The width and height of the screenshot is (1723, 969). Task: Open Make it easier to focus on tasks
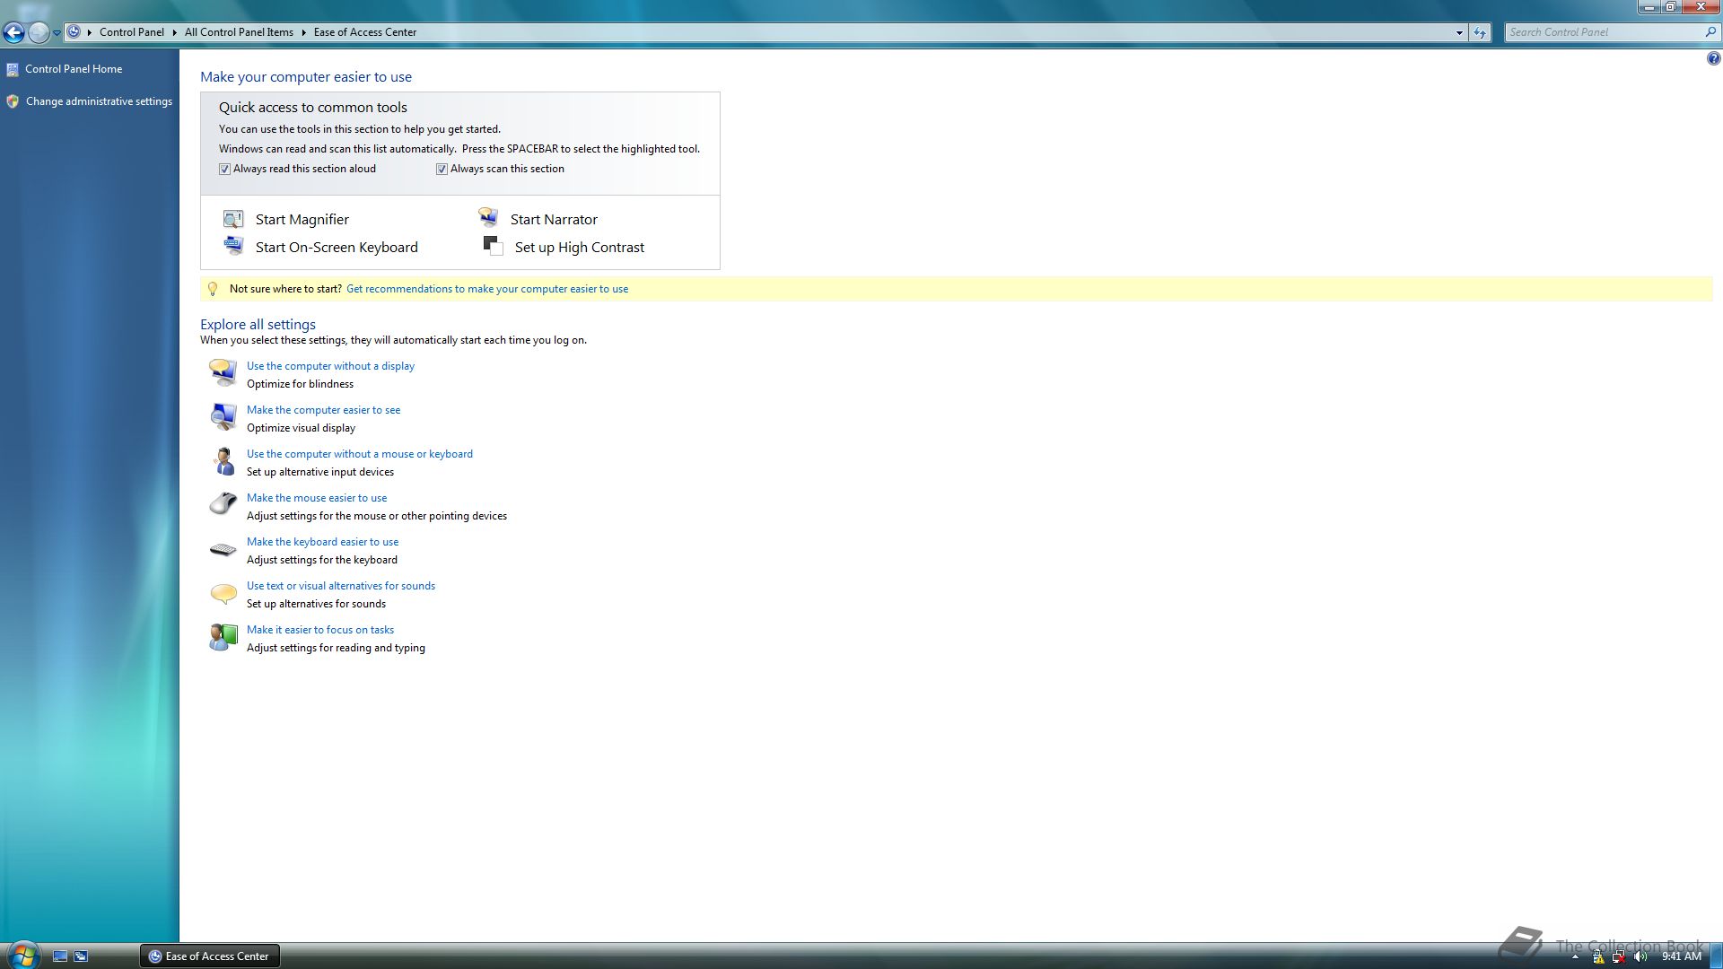tap(320, 630)
